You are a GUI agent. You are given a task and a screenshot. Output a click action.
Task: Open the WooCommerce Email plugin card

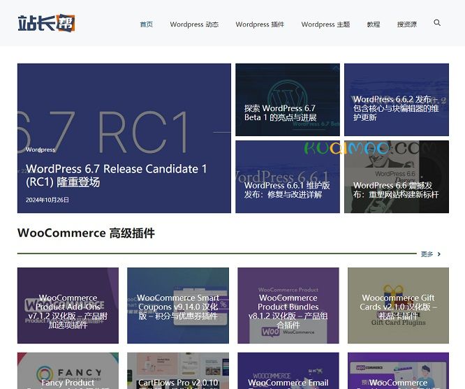(x=288, y=371)
